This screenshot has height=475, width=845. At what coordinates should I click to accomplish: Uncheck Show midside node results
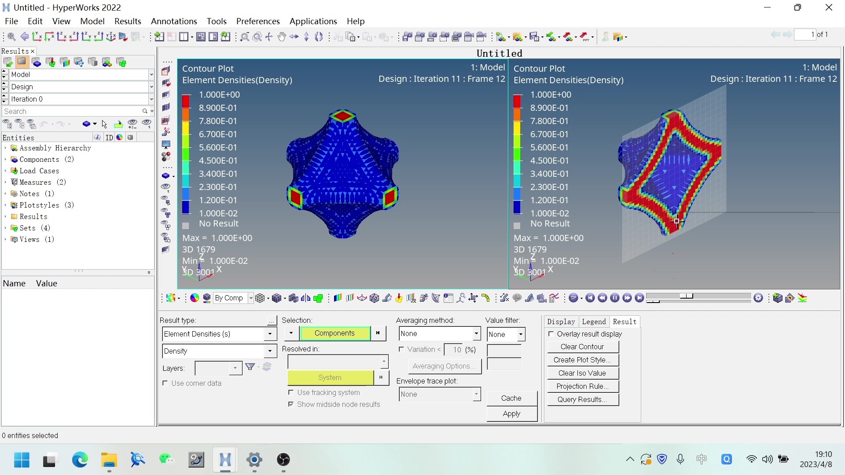pyautogui.click(x=291, y=405)
